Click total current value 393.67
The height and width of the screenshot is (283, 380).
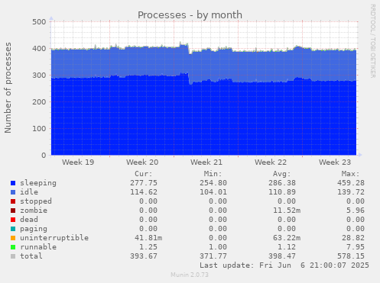click(x=144, y=256)
